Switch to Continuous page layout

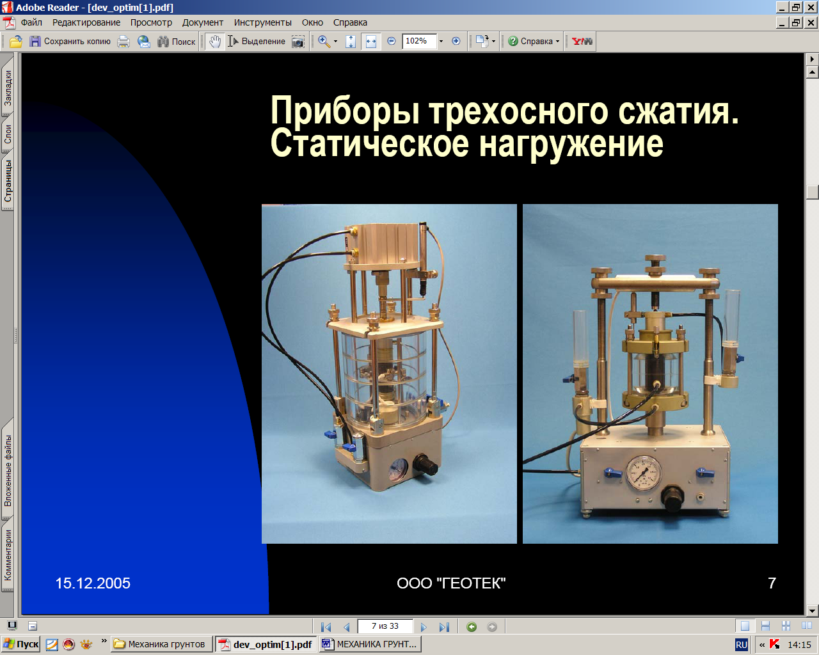point(765,626)
